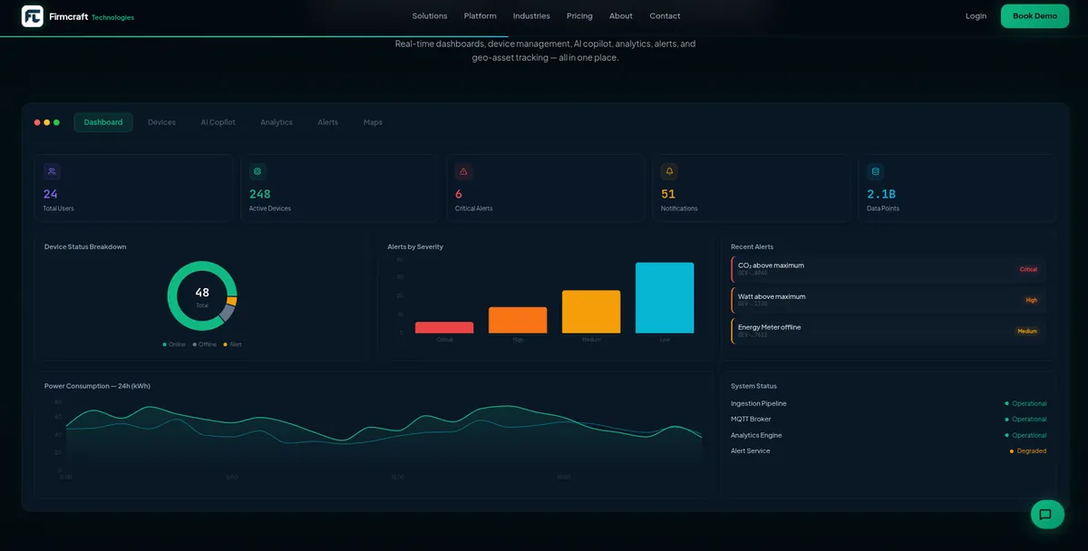This screenshot has height=551, width=1088.
Task: Open the Energy Meter offline alert
Action: 888,331
